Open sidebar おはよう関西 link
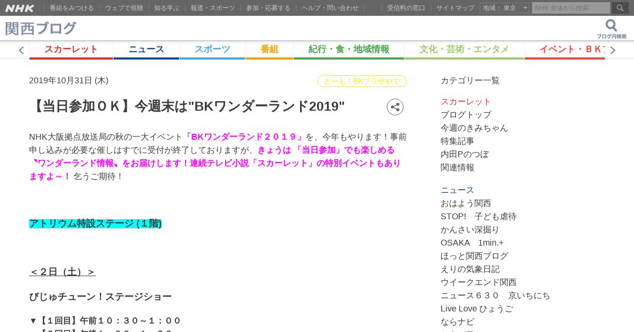The height and width of the screenshot is (332, 634). [x=466, y=203]
